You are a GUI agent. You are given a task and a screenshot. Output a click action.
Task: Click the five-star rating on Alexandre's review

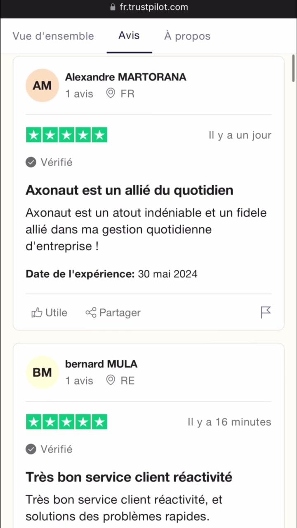pyautogui.click(x=66, y=135)
